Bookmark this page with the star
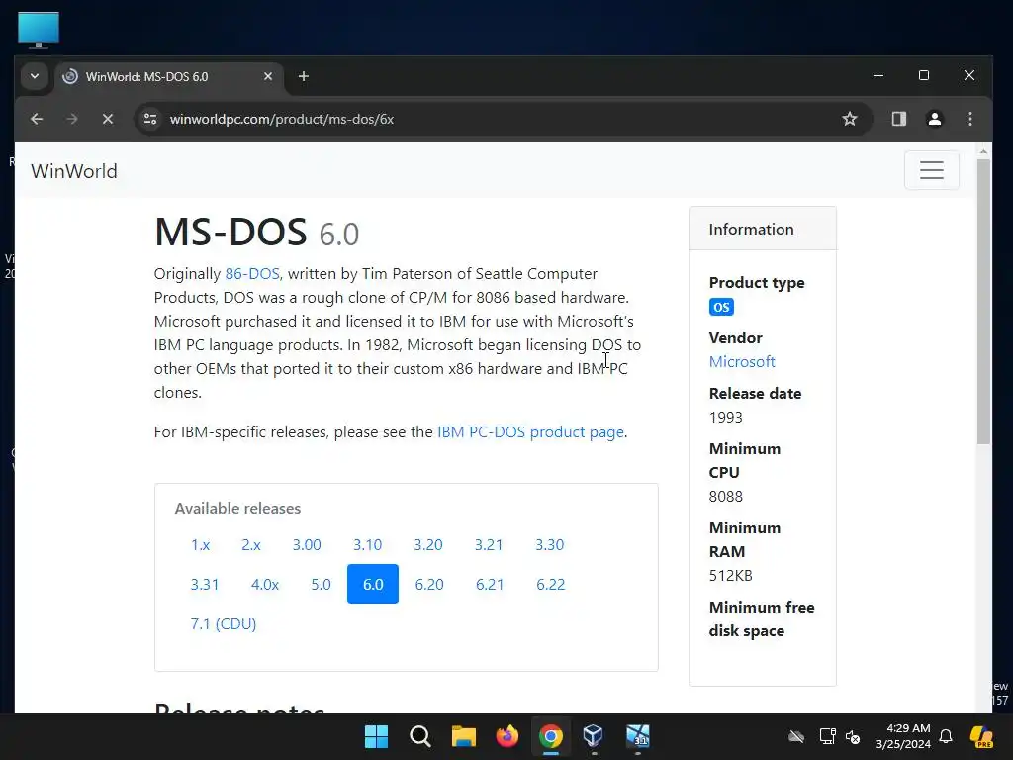1013x760 pixels. pyautogui.click(x=850, y=119)
